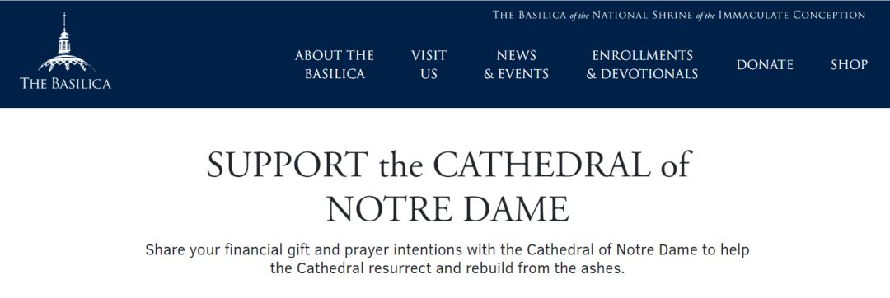Viewport: 890px width, 298px height.
Task: Expand Enrollments & Devotionals navigation item
Action: point(642,64)
